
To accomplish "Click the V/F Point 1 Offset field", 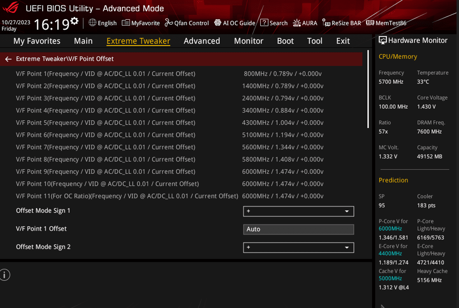I will (x=298, y=229).
